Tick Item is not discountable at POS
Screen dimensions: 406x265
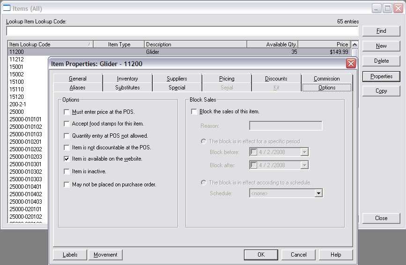66,147
